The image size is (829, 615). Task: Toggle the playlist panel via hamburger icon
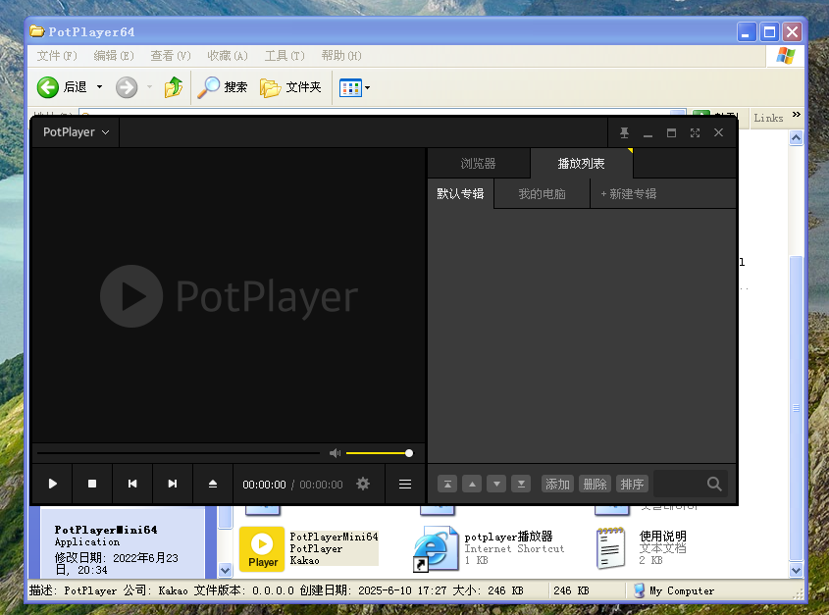tap(405, 484)
